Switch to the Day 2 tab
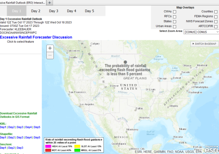Image resolution: width=219 pixels, height=154 pixels. coord(36,11)
